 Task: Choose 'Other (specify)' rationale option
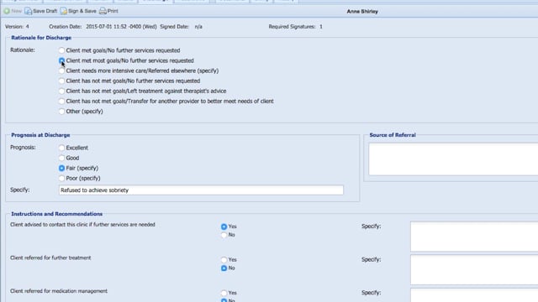click(x=61, y=112)
